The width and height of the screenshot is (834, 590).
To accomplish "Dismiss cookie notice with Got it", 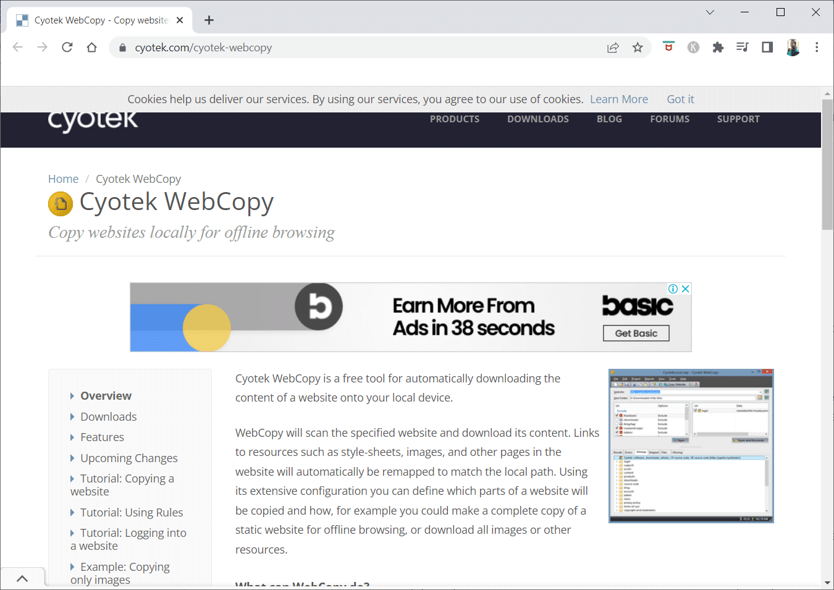I will click(680, 99).
